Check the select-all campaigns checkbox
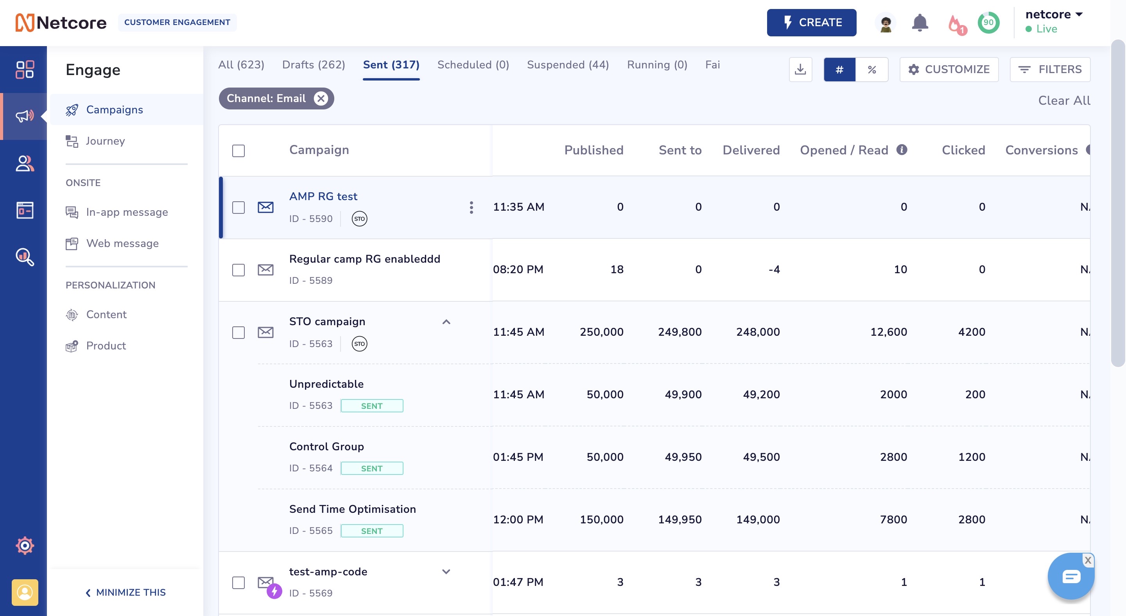The image size is (1126, 616). (x=238, y=151)
